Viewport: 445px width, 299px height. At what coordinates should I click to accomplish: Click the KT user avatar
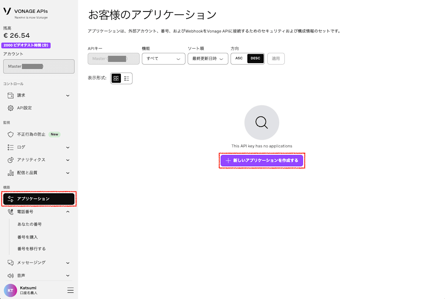(10, 290)
